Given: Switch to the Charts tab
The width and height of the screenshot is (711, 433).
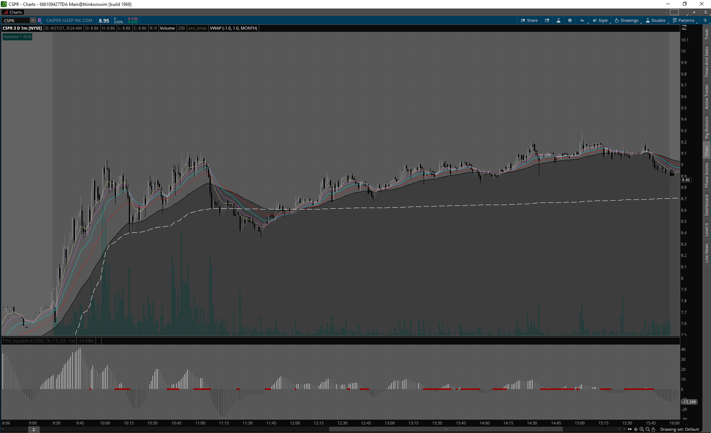Looking at the screenshot, I should (13, 12).
